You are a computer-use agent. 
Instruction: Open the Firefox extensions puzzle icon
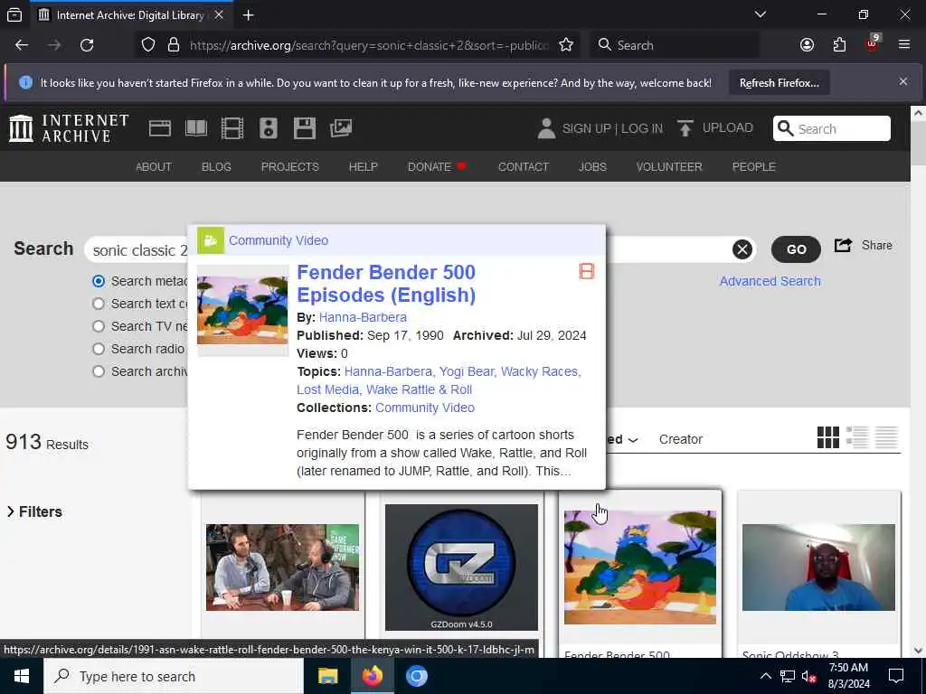coord(839,45)
